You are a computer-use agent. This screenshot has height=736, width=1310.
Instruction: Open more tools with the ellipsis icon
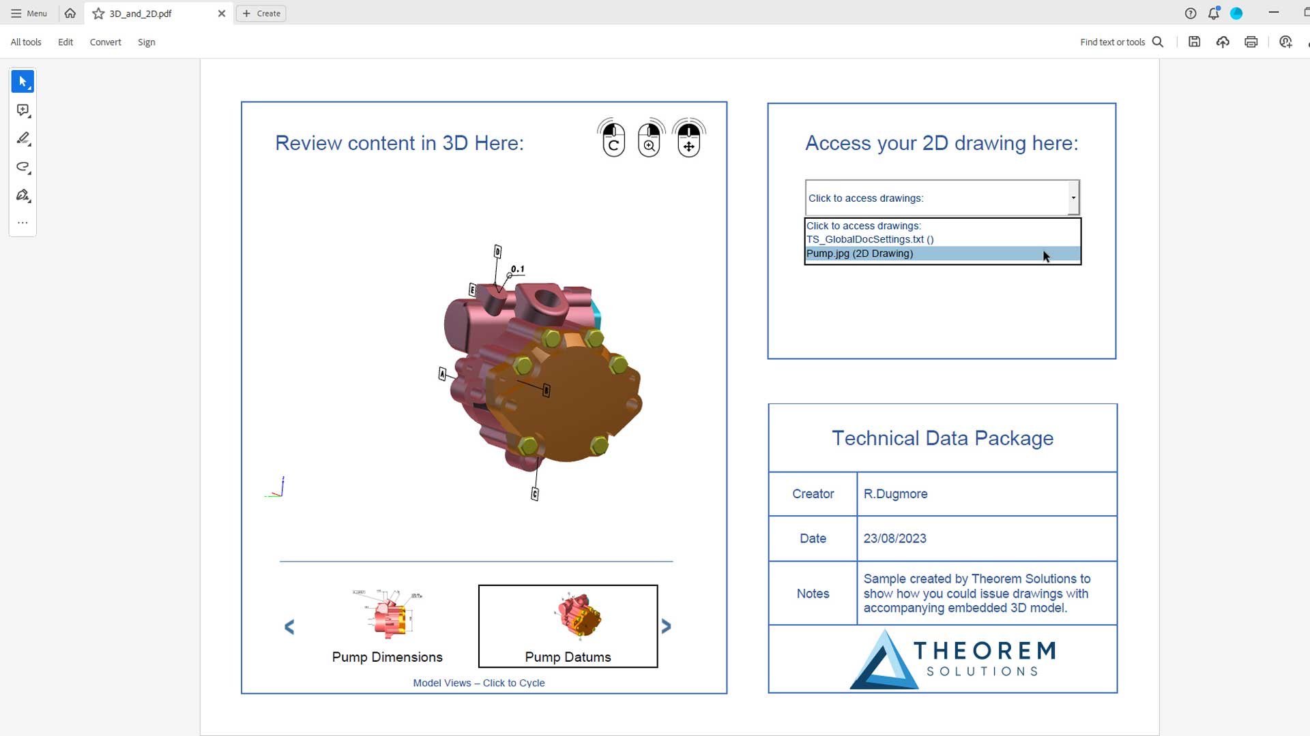tap(22, 222)
